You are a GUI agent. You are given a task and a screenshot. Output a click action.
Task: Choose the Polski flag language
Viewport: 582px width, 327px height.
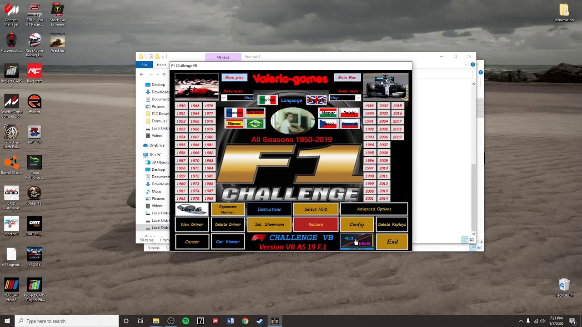pos(349,113)
